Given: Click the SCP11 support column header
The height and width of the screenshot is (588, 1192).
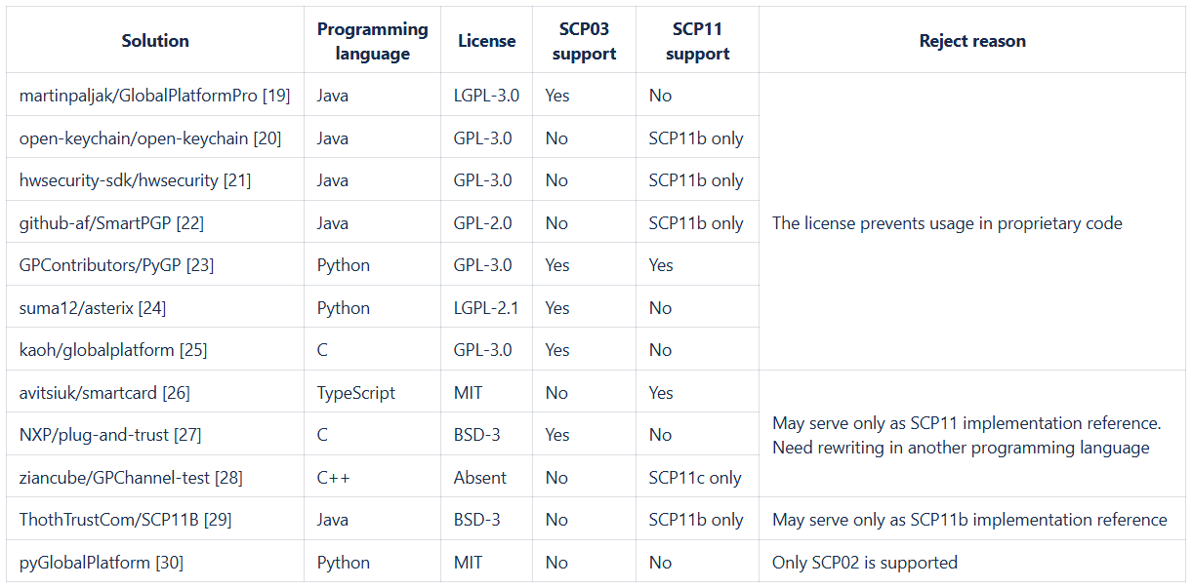Looking at the screenshot, I should coord(697,42).
